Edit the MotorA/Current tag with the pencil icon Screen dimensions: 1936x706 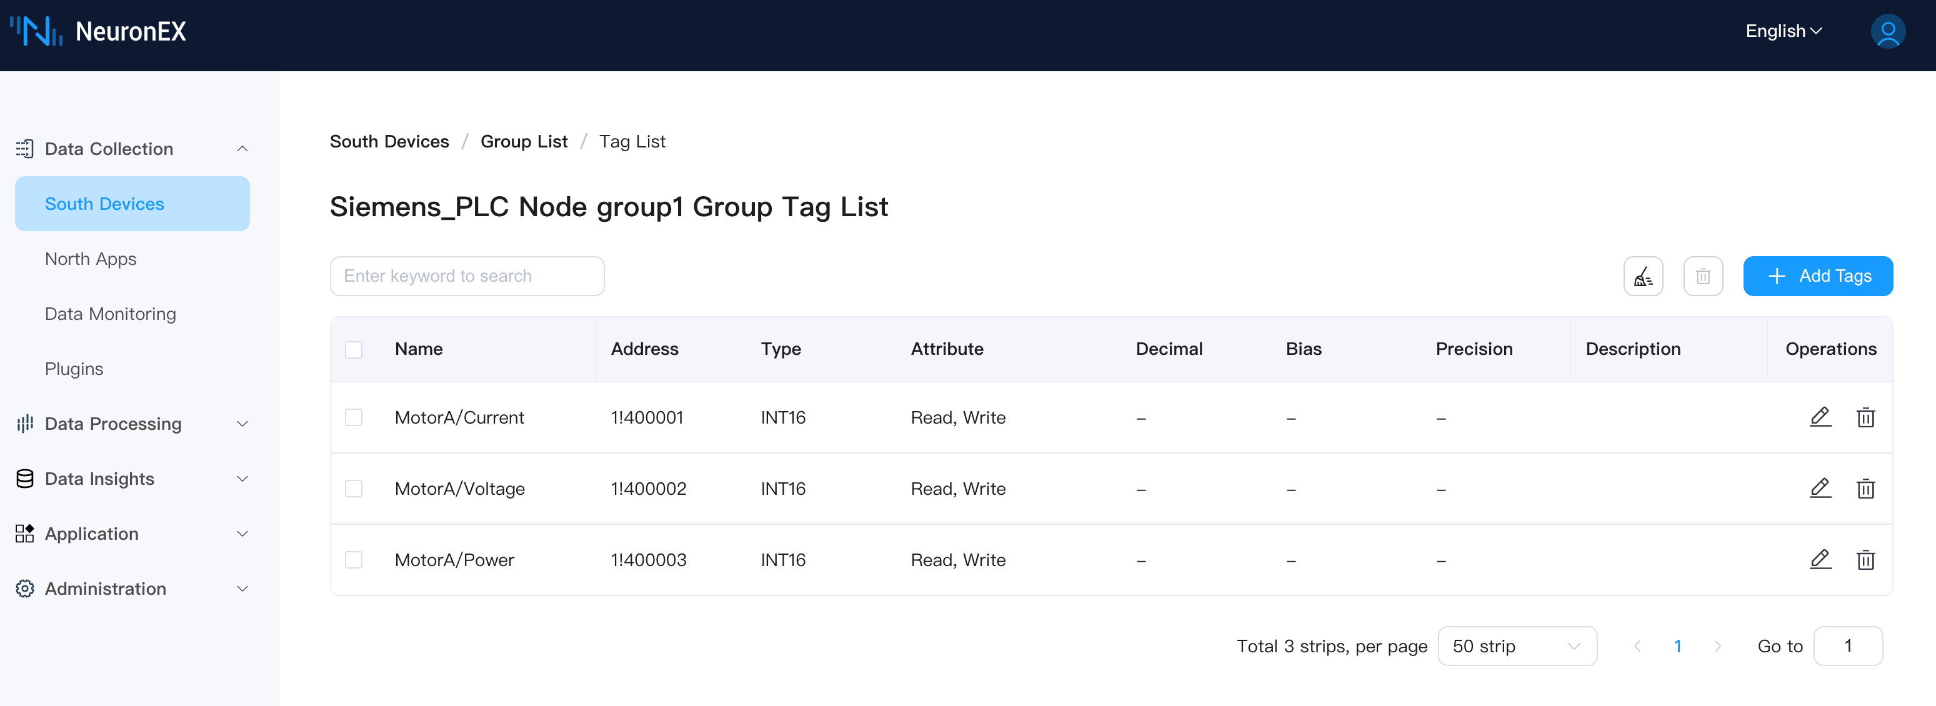tap(1820, 417)
